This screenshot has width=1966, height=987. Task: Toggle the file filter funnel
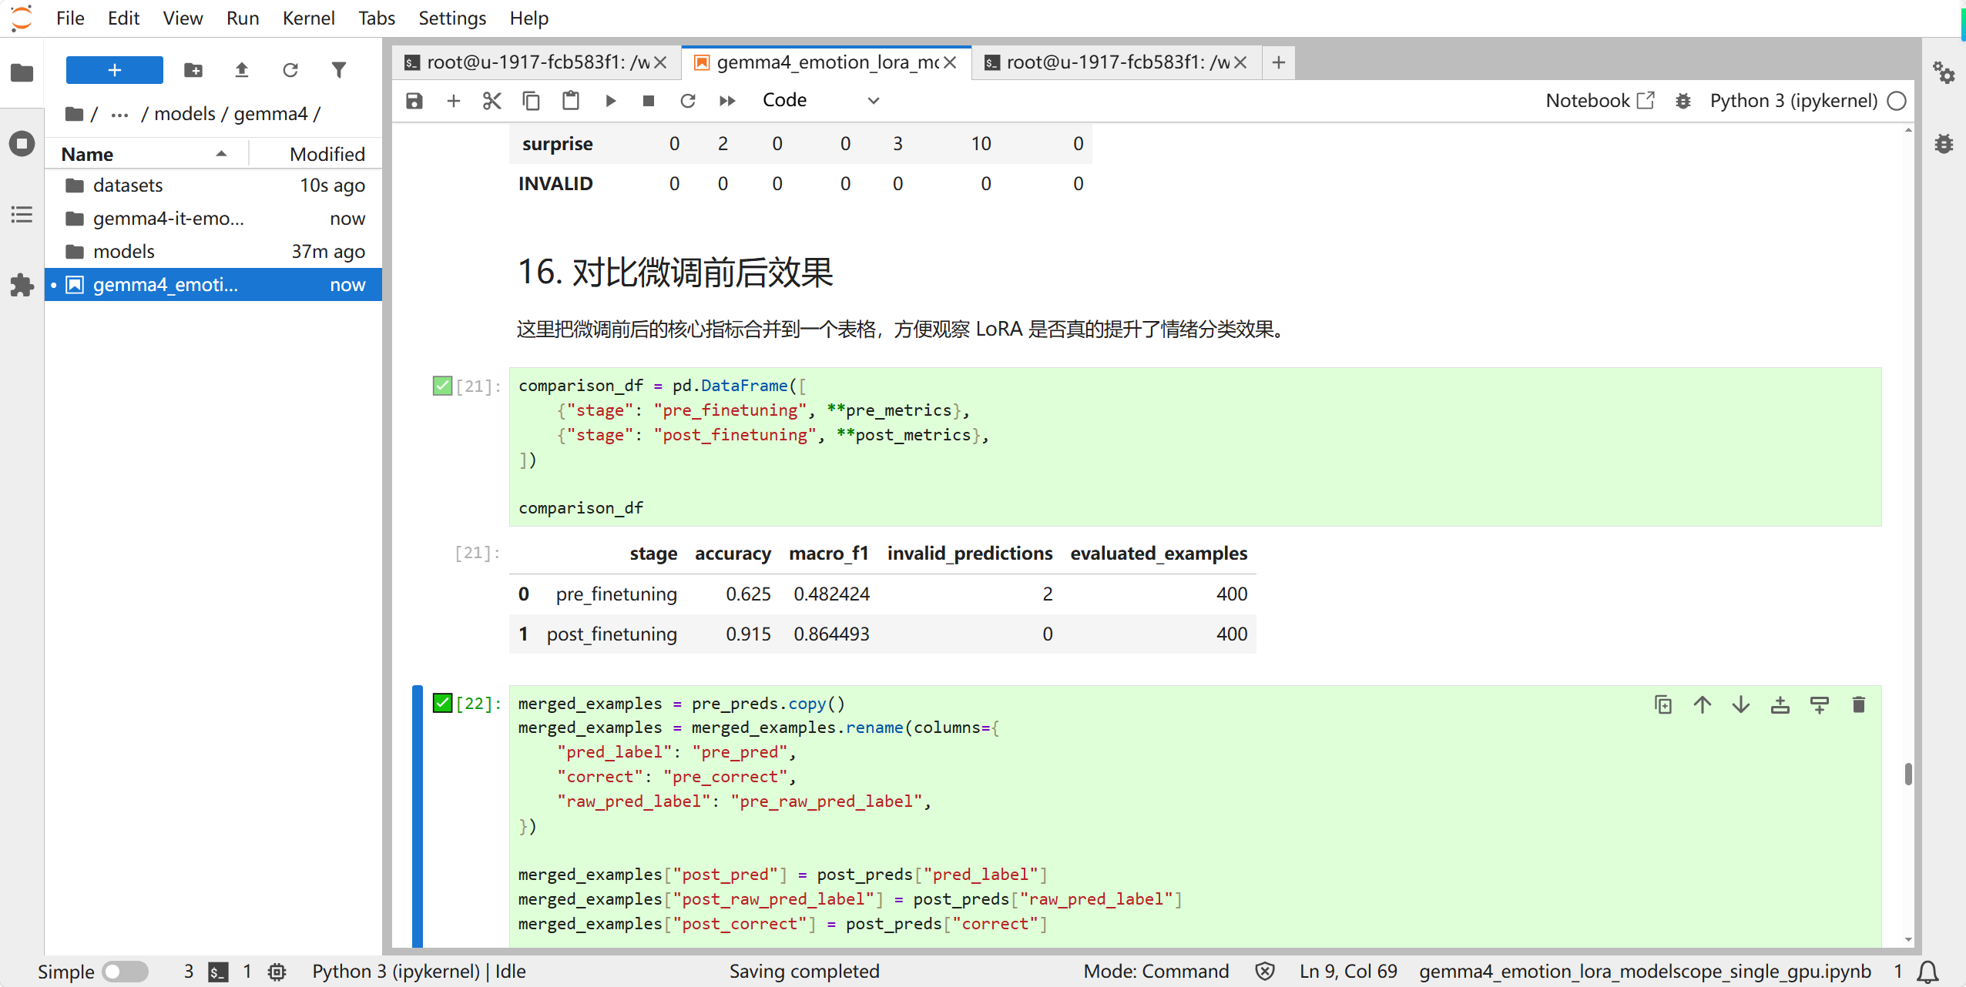(x=339, y=70)
